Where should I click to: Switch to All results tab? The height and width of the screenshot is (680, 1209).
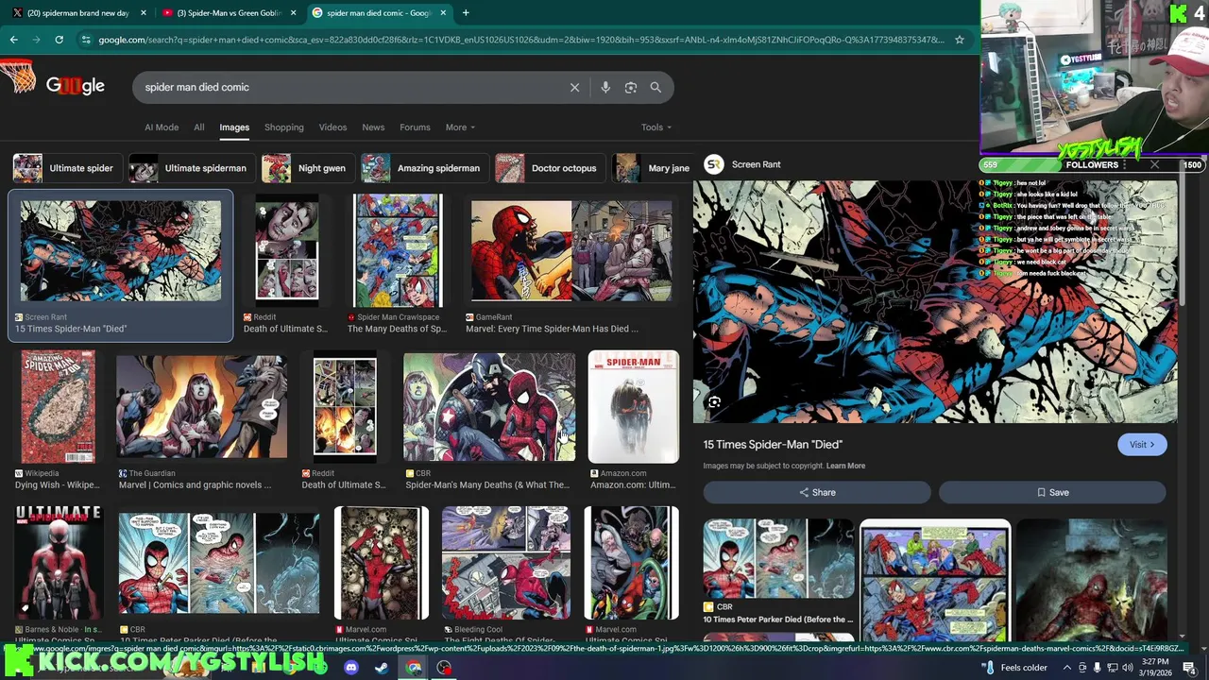pos(199,127)
